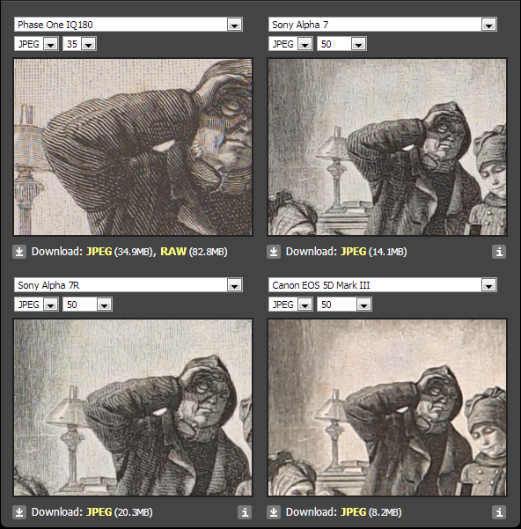
Task: Open info icon for Sony Alpha 7
Action: 499,252
